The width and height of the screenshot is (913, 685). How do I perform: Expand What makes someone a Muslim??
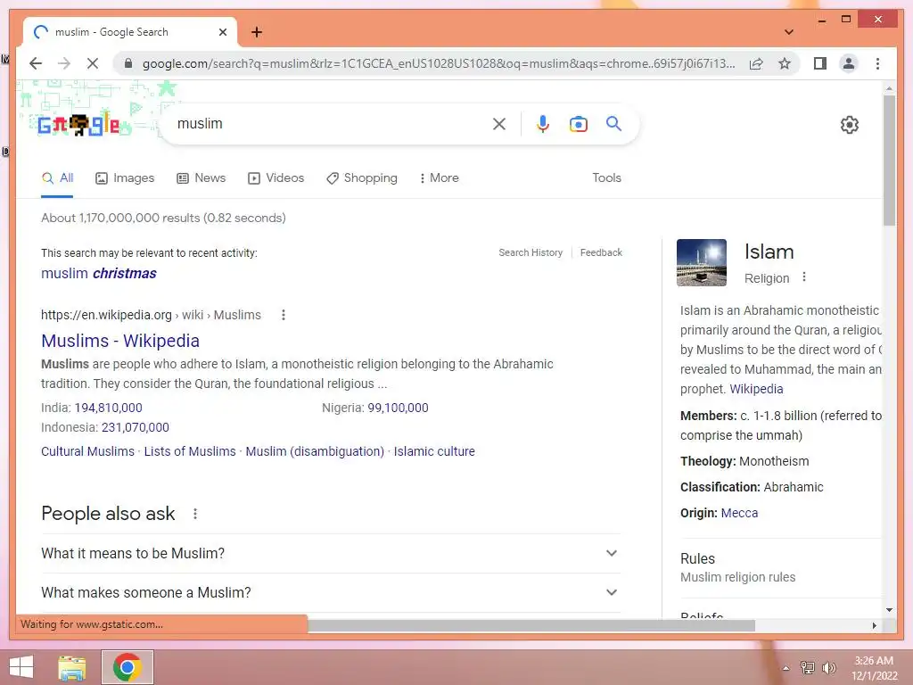[x=330, y=592]
